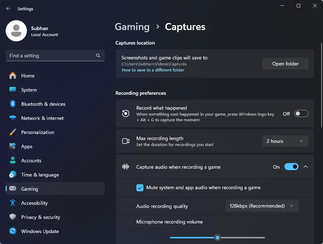Open Audio recording quality dropdown

(x=262, y=206)
